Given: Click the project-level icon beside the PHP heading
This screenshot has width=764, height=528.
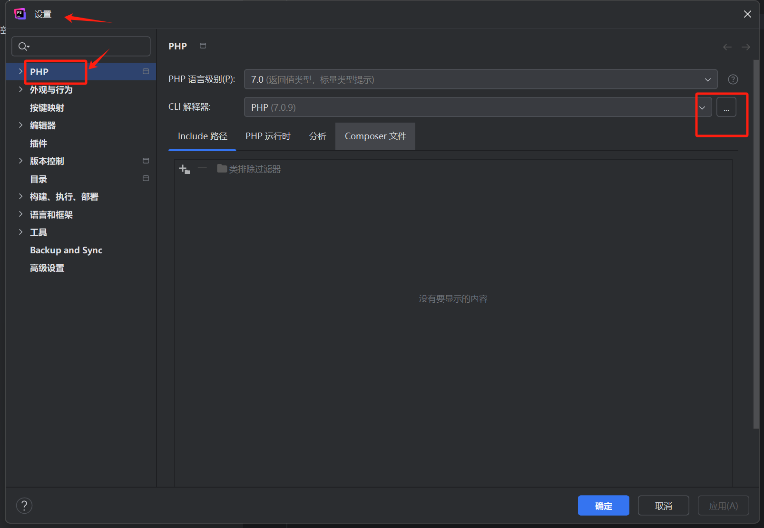Looking at the screenshot, I should click(x=203, y=46).
